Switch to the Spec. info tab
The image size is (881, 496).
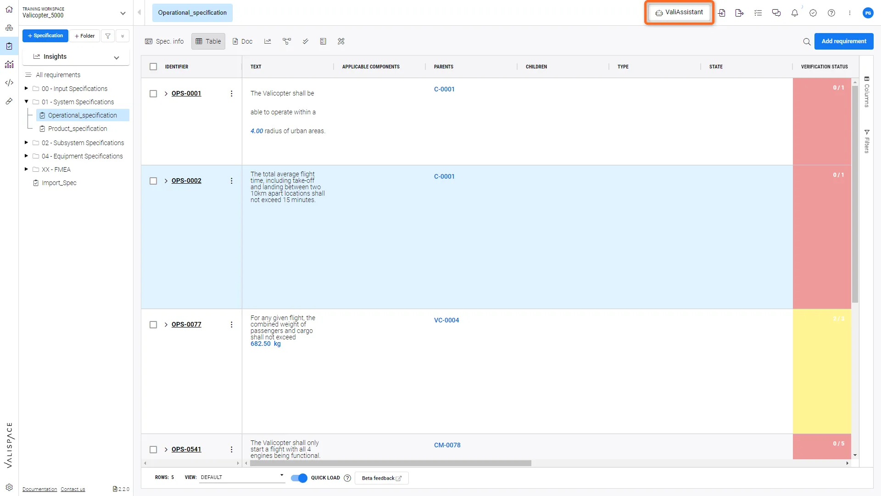point(164,41)
